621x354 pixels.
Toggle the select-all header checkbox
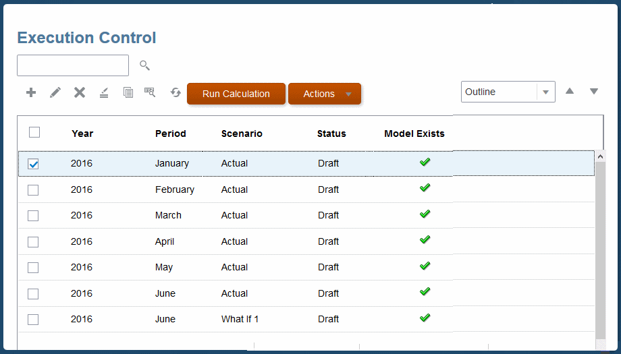pos(34,132)
